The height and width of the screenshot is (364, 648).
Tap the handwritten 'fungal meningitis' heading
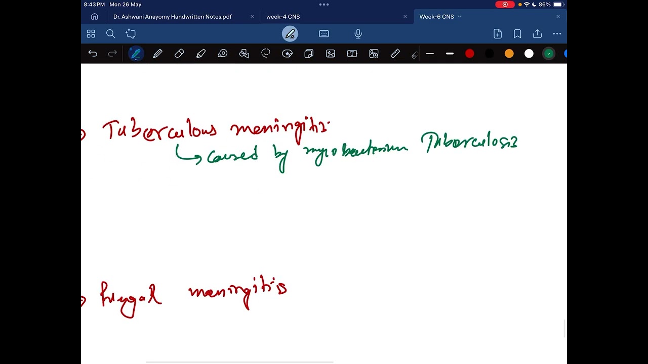click(194, 296)
